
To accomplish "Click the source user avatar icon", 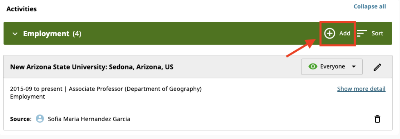I will pos(40,119).
